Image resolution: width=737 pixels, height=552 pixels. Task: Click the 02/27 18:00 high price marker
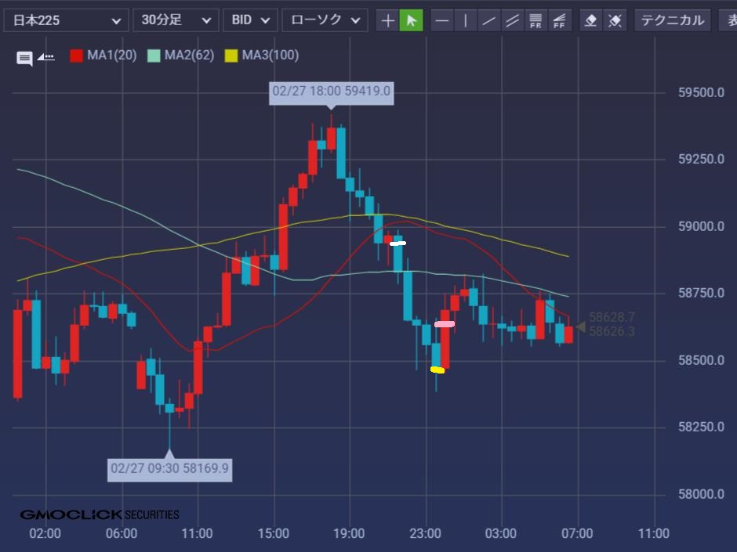pyautogui.click(x=331, y=92)
